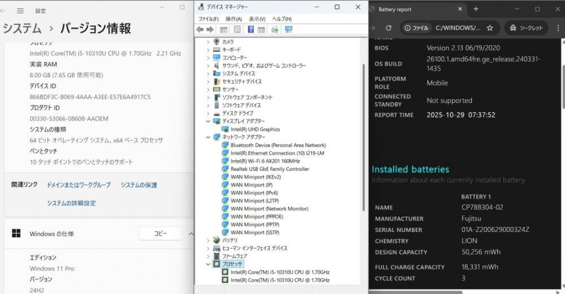Select Realtek USB GbE Family Controller
The image size is (565, 294).
click(x=270, y=169)
